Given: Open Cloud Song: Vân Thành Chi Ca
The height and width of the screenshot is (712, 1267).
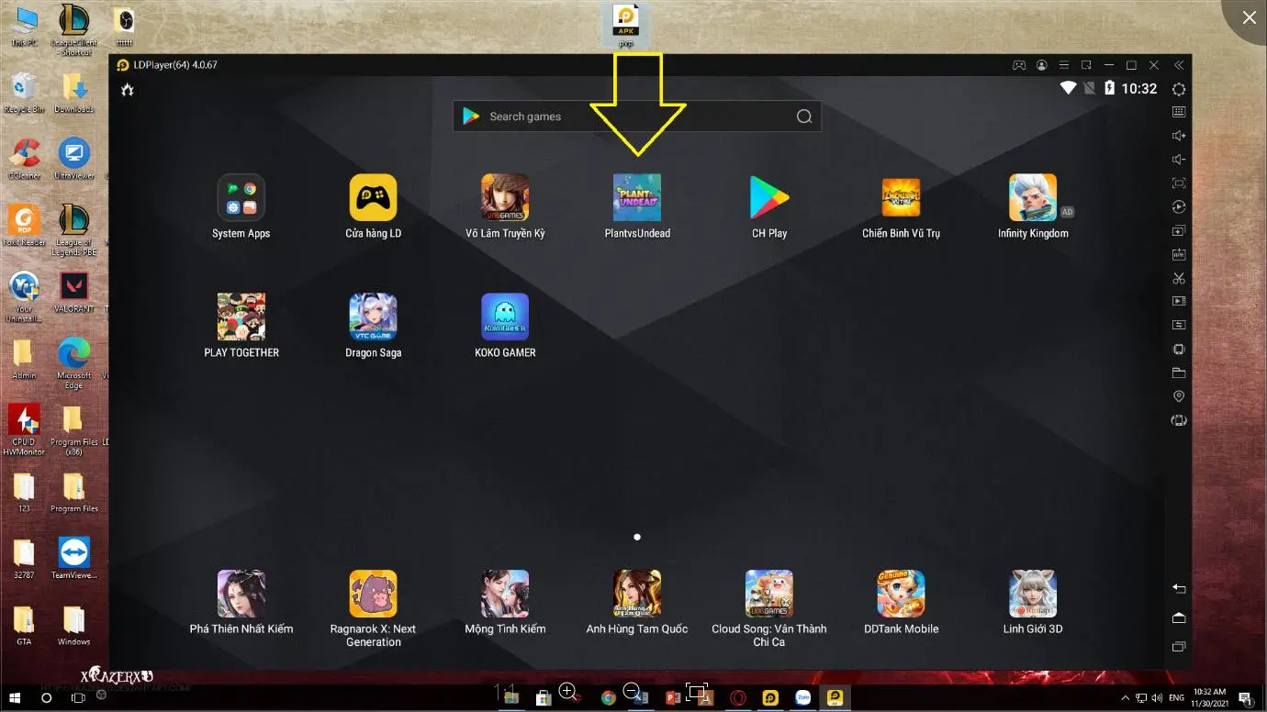Looking at the screenshot, I should coord(769,608).
